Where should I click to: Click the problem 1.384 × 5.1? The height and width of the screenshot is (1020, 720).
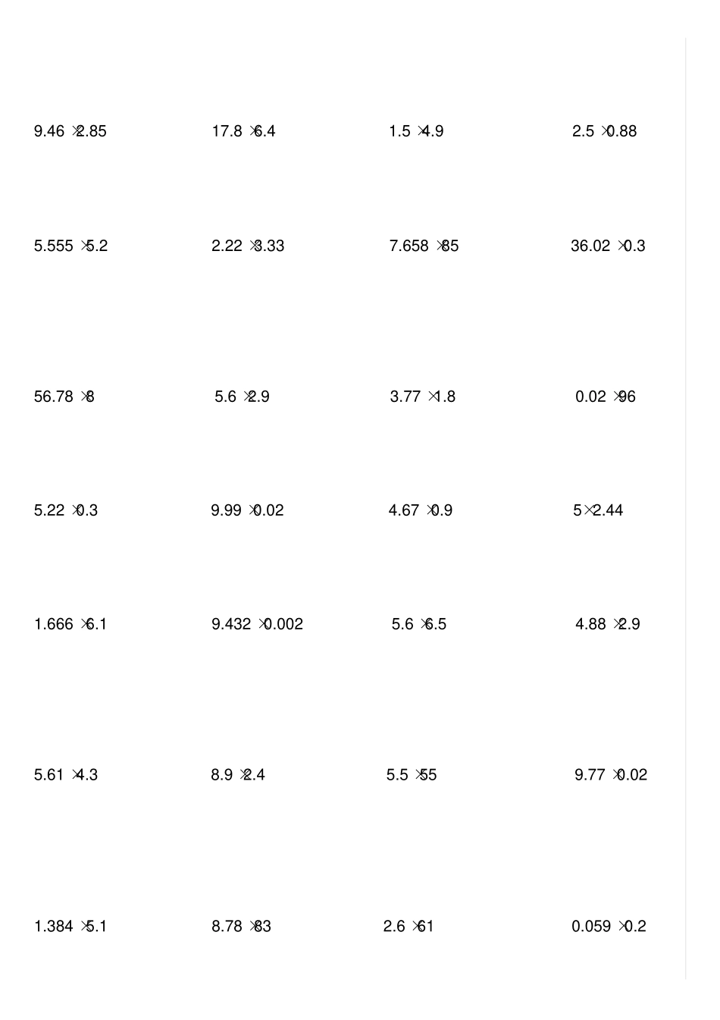(70, 927)
